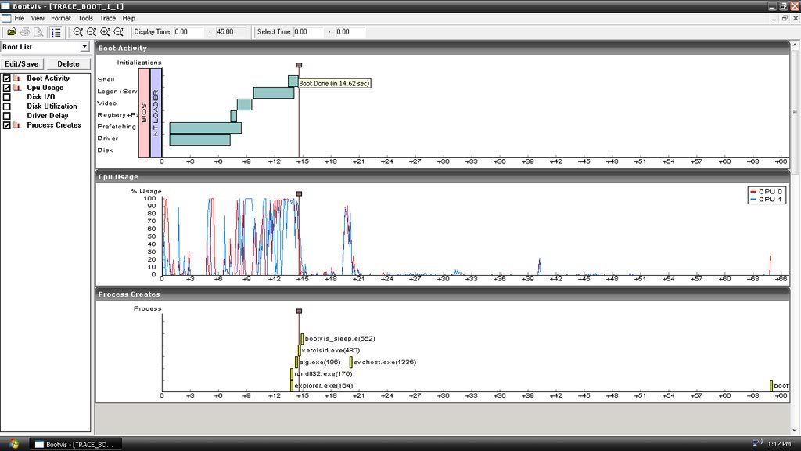The height and width of the screenshot is (451, 801).
Task: Click the bootvis_sleep.e(552) process label
Action: coord(339,338)
